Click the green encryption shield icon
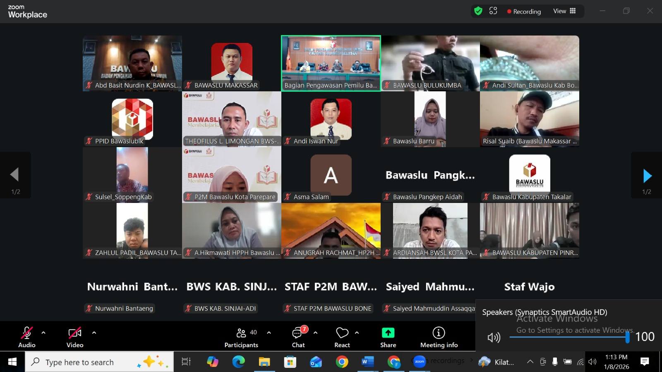Screen dimensions: 662x372 [x=478, y=11]
